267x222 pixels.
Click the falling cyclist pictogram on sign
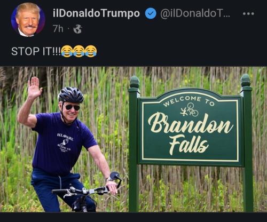tap(190, 110)
